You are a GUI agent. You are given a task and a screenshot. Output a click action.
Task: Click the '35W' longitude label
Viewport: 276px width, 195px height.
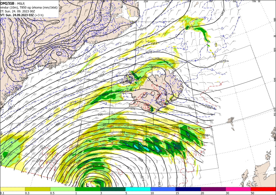click(x=81, y=1)
